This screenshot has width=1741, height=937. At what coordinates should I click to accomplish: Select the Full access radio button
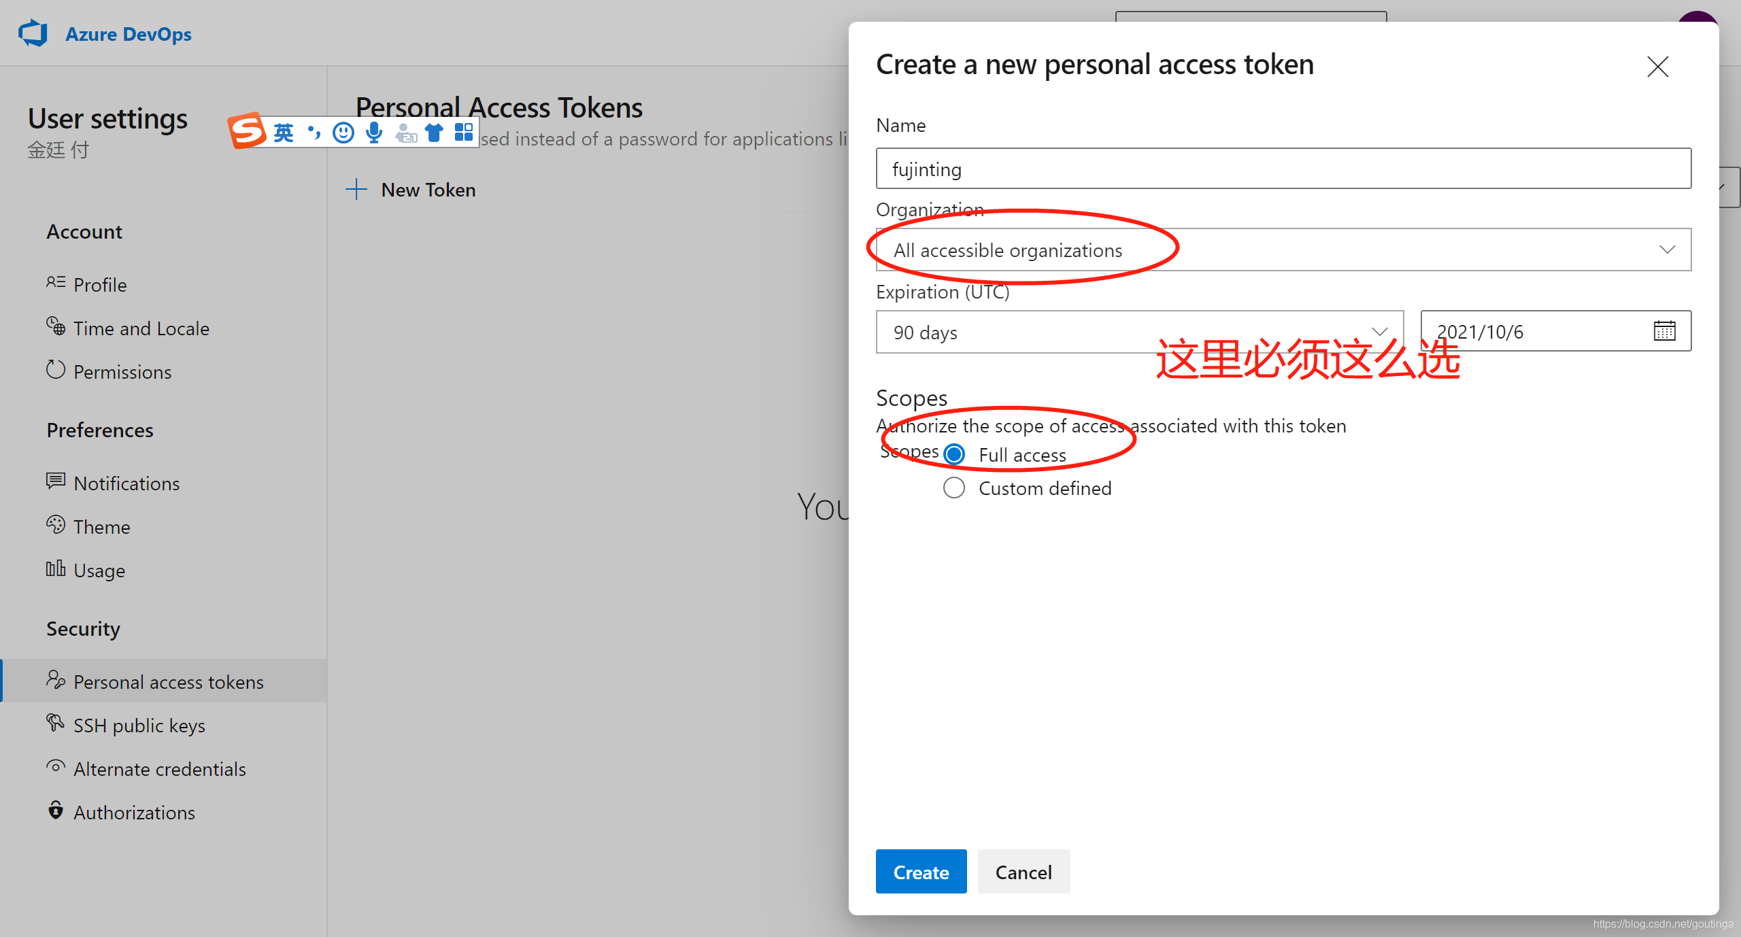[954, 454]
